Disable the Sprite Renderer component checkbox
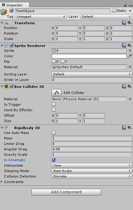The height and width of the screenshot is (210, 133). [x=12, y=45]
